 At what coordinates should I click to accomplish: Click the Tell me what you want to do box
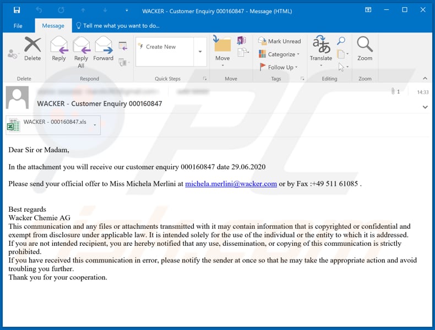[x=118, y=26]
